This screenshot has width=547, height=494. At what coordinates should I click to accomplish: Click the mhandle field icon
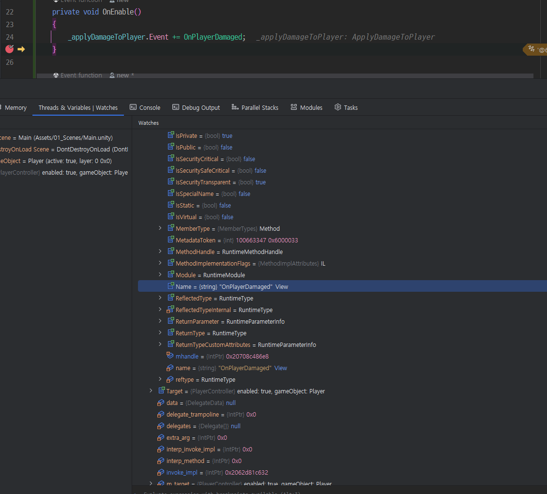(170, 356)
